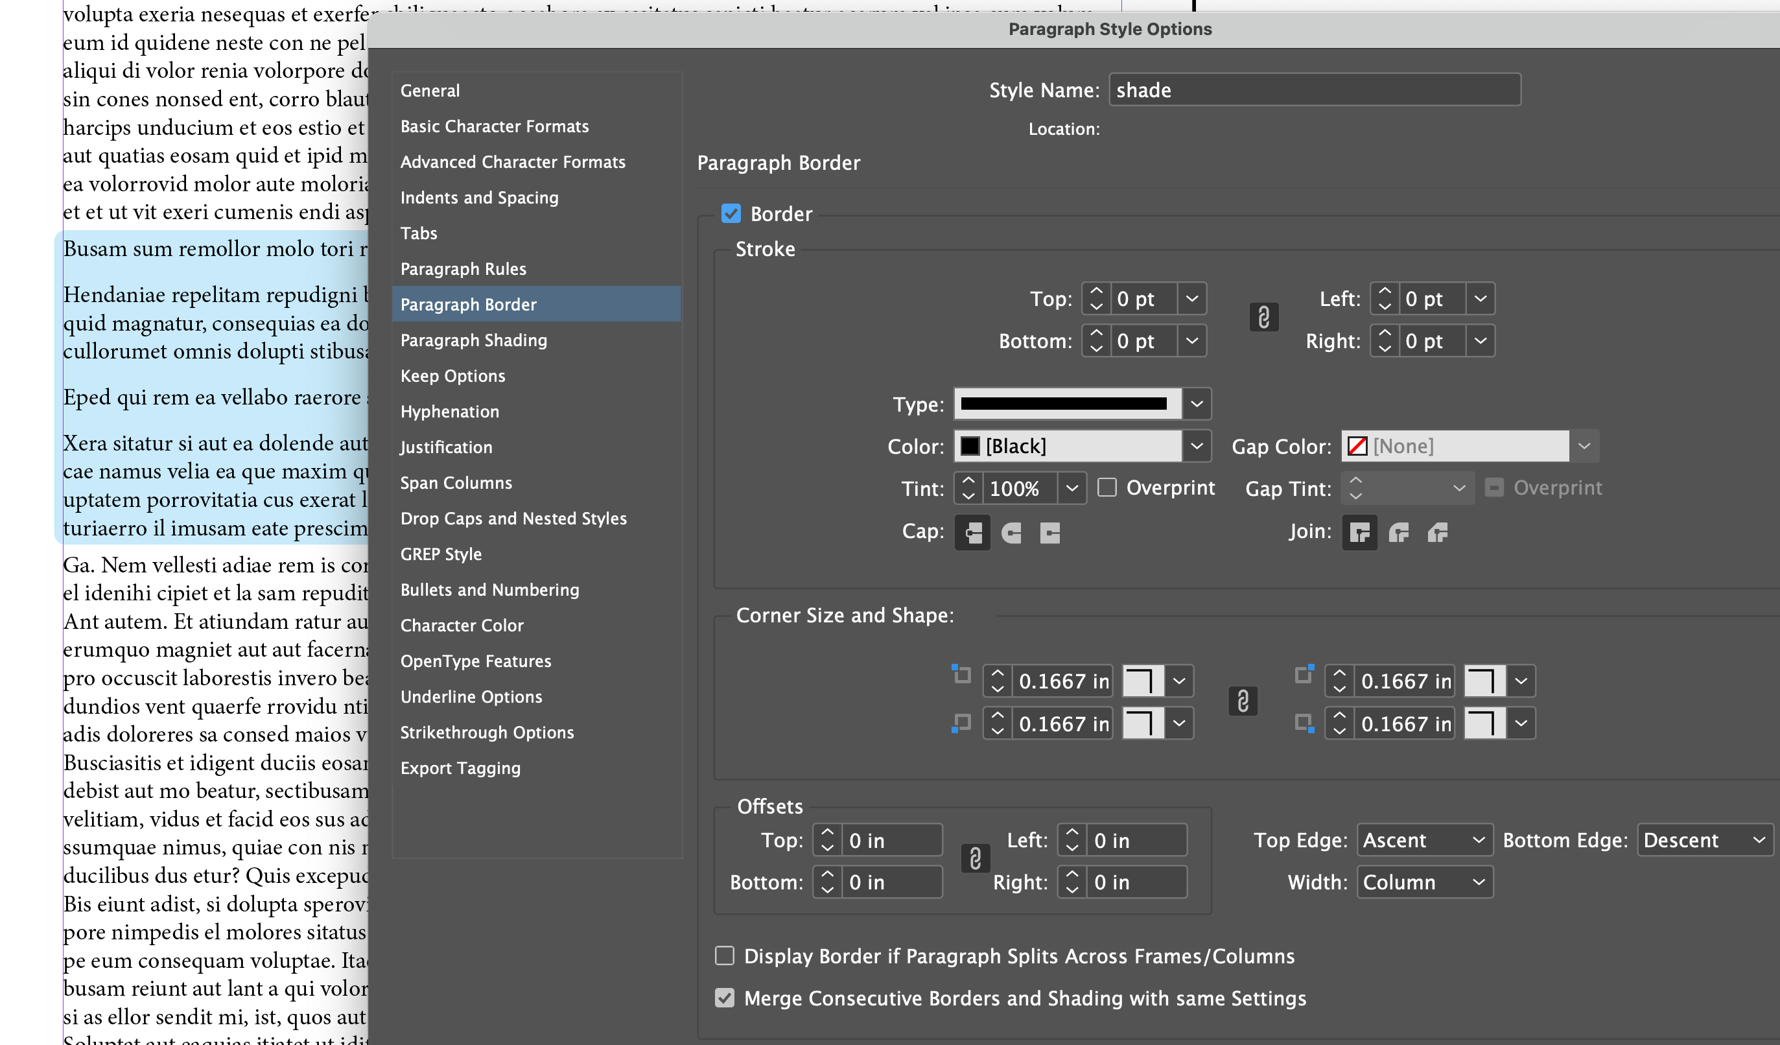Open the Top Edge dropdown set to Ascent
Image resolution: width=1780 pixels, height=1045 pixels.
1424,840
